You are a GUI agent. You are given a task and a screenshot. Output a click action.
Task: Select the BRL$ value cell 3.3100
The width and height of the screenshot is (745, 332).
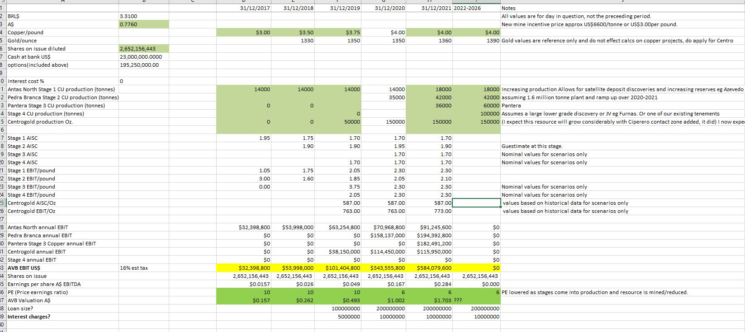pyautogui.click(x=144, y=16)
